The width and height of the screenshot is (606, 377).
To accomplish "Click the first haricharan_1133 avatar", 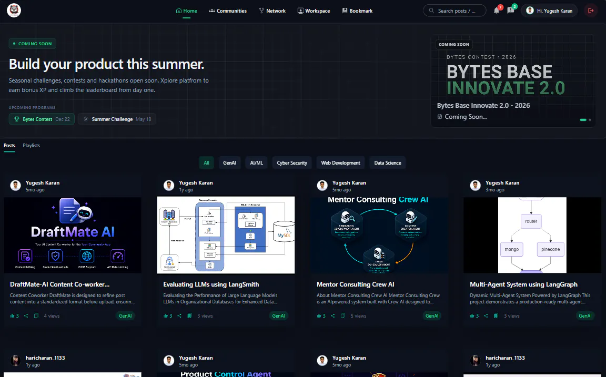I will coord(15,361).
